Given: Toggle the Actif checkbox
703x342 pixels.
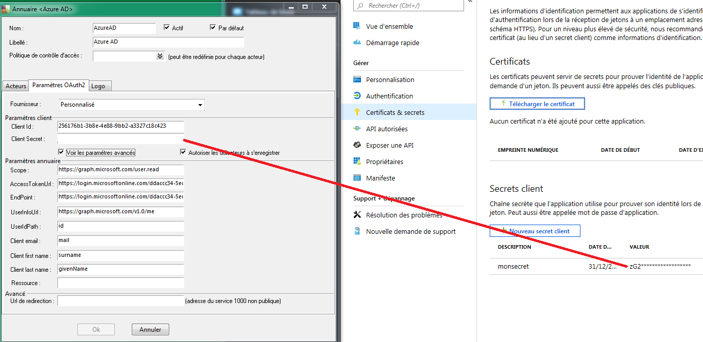Looking at the screenshot, I should click(167, 28).
